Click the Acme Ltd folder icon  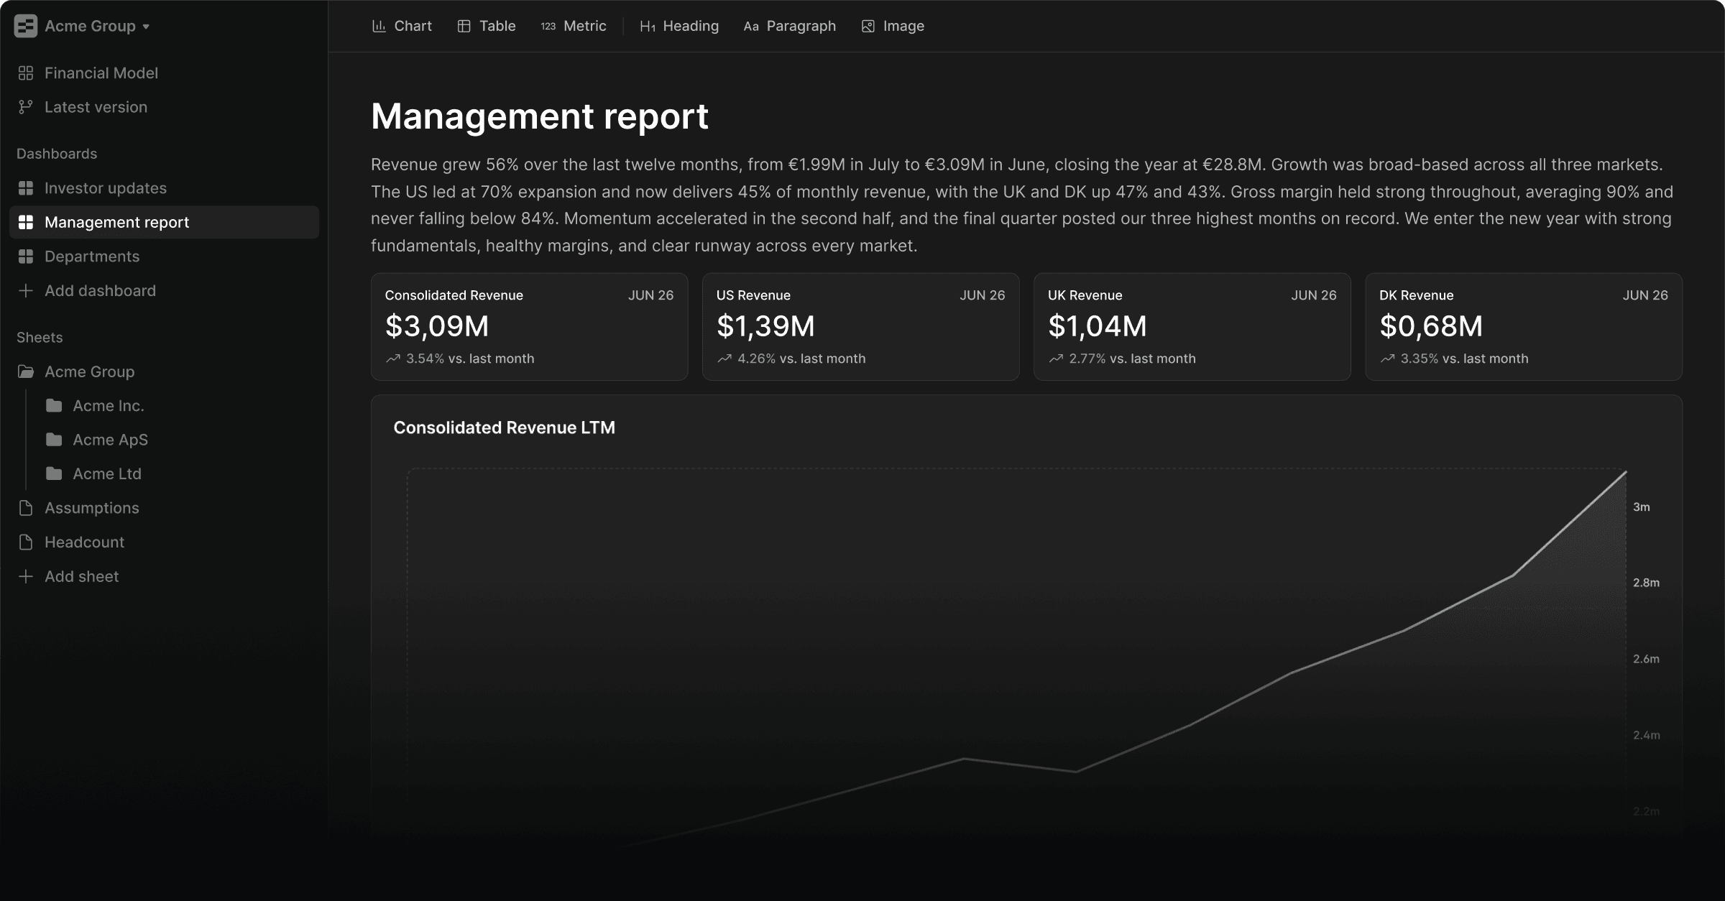pyautogui.click(x=54, y=473)
